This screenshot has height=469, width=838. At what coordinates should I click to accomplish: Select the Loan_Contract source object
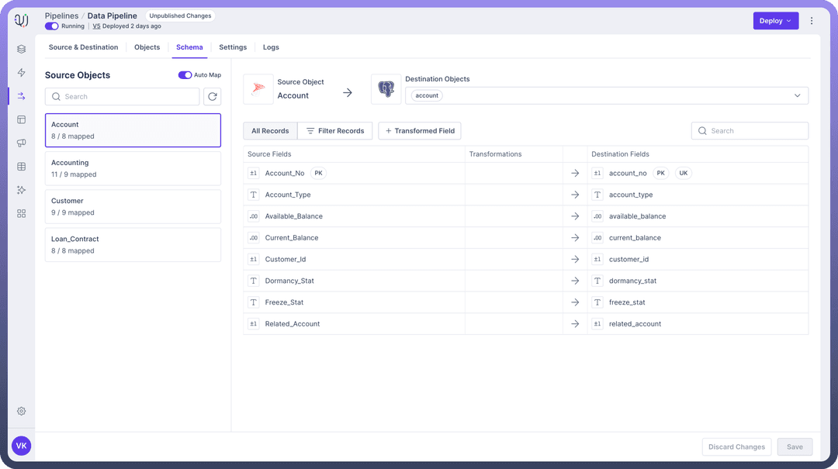[133, 245]
